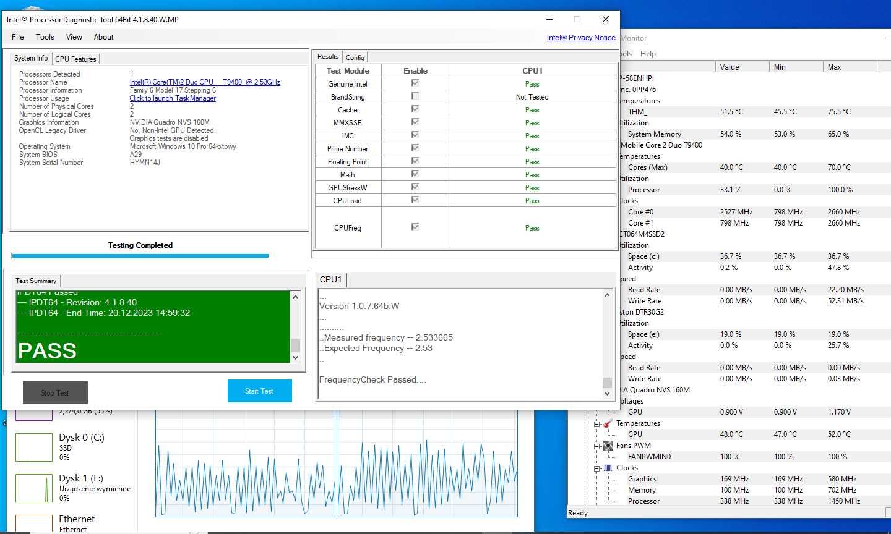Click the Start Test button
Image resolution: width=891 pixels, height=534 pixels.
pos(259,391)
